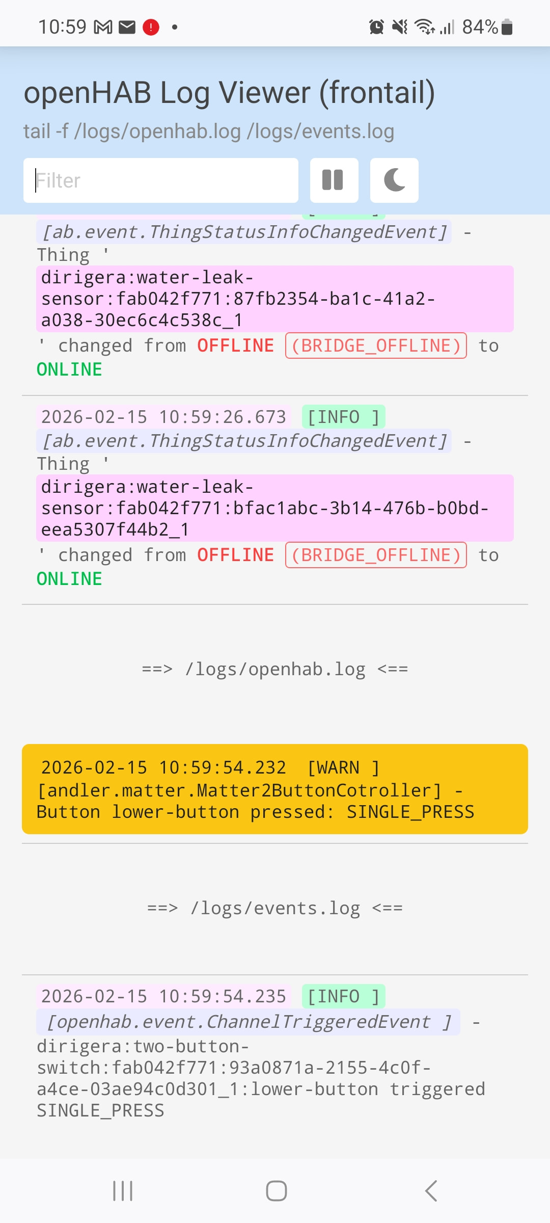The image size is (550, 1223).
Task: Focus the Filter input field
Action: coord(161,180)
